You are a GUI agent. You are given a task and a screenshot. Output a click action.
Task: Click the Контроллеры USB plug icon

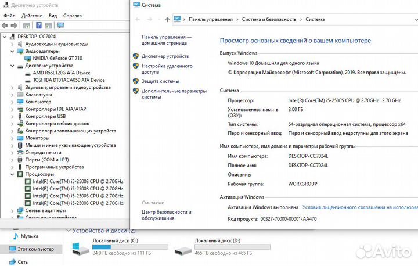(x=20, y=116)
